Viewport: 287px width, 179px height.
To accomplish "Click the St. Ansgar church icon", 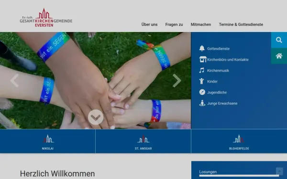I will [x=143, y=139].
